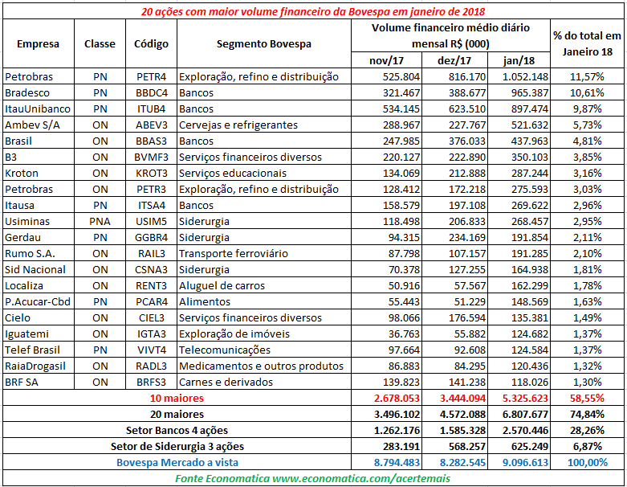Click the Gerdau company cell
The height and width of the screenshot is (487, 627).
[x=39, y=237]
